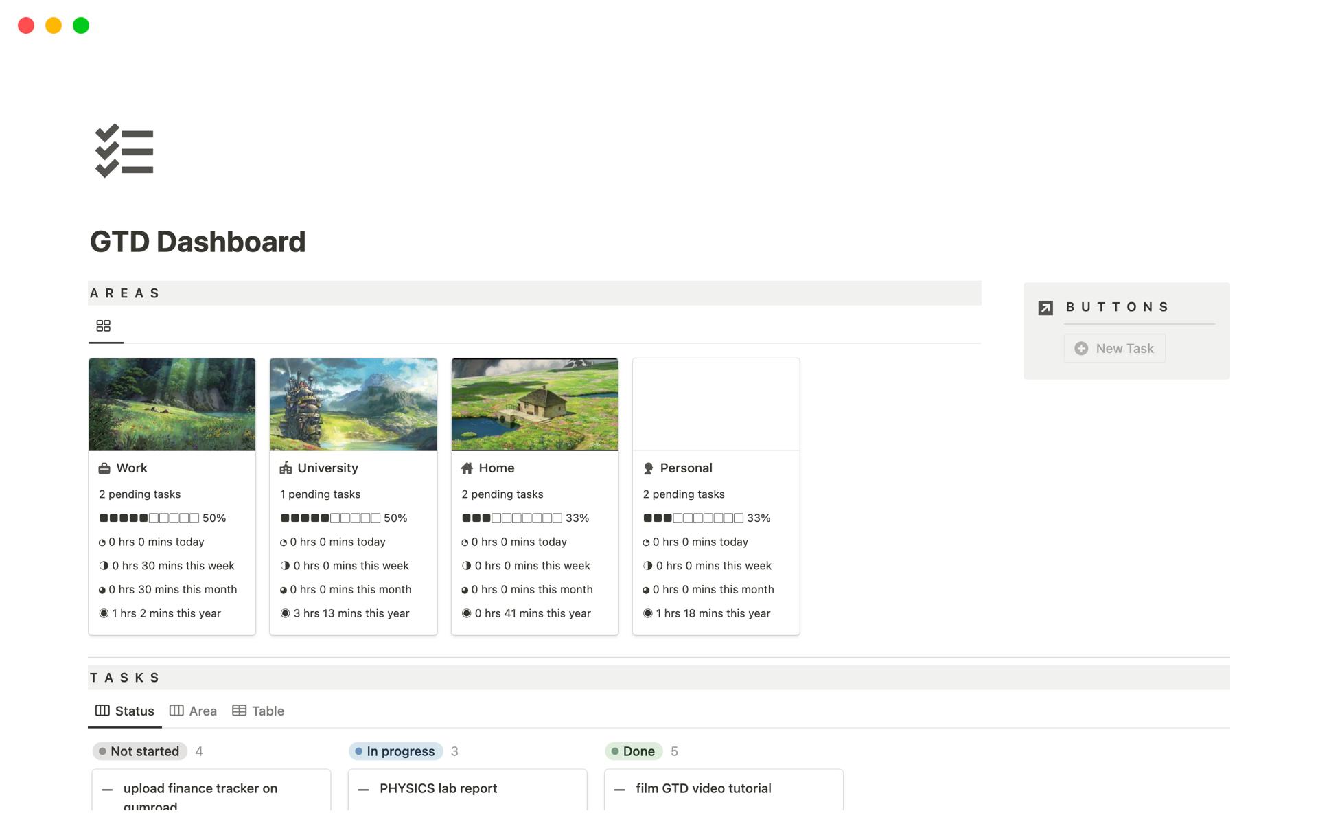Screen dimensions: 1318x824
Task: Expand the Not started status group
Action: pos(139,751)
